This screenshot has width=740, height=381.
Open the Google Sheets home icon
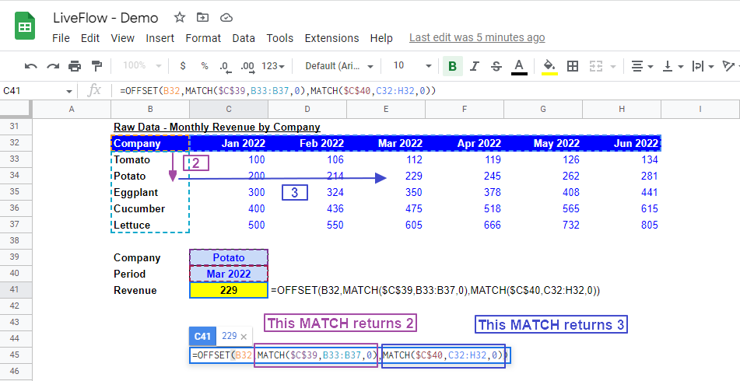pos(25,27)
